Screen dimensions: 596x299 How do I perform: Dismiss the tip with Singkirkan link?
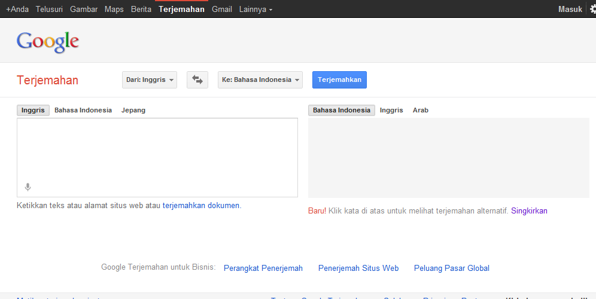[529, 211]
